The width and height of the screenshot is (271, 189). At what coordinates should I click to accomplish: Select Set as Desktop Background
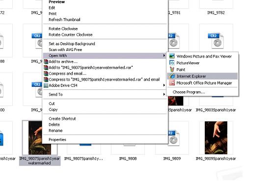tap(72, 44)
